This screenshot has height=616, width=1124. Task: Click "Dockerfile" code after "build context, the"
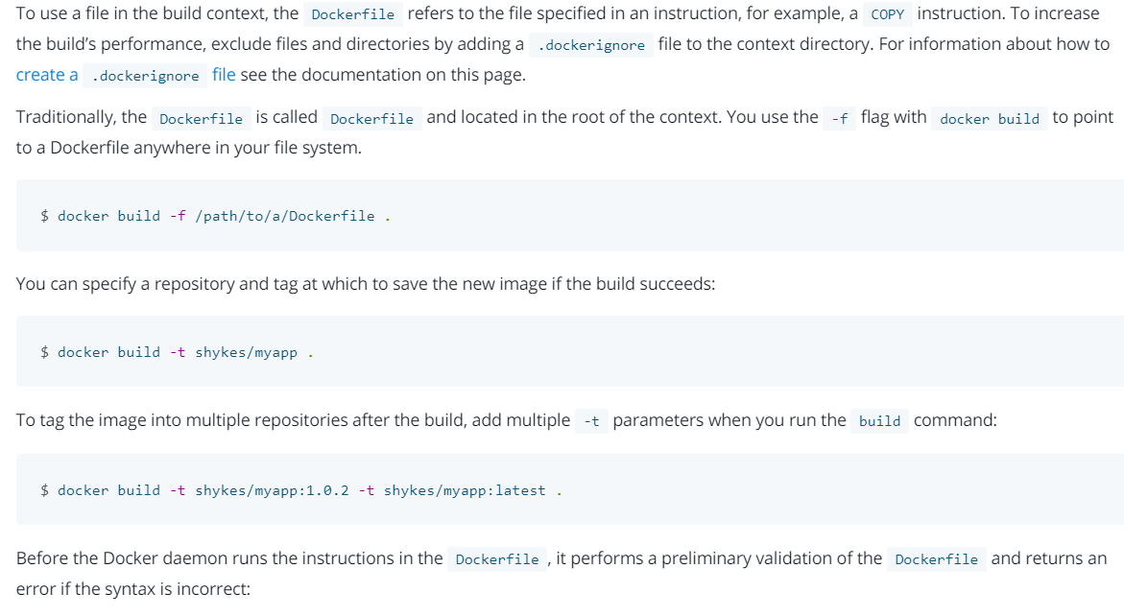[x=353, y=14]
